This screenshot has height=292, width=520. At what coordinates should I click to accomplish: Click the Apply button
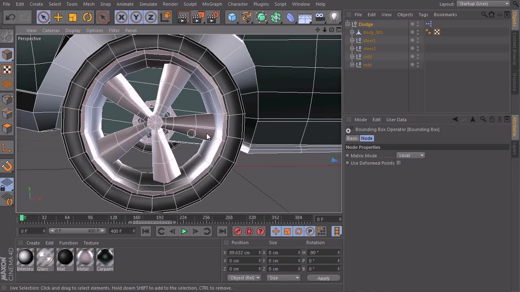323,278
